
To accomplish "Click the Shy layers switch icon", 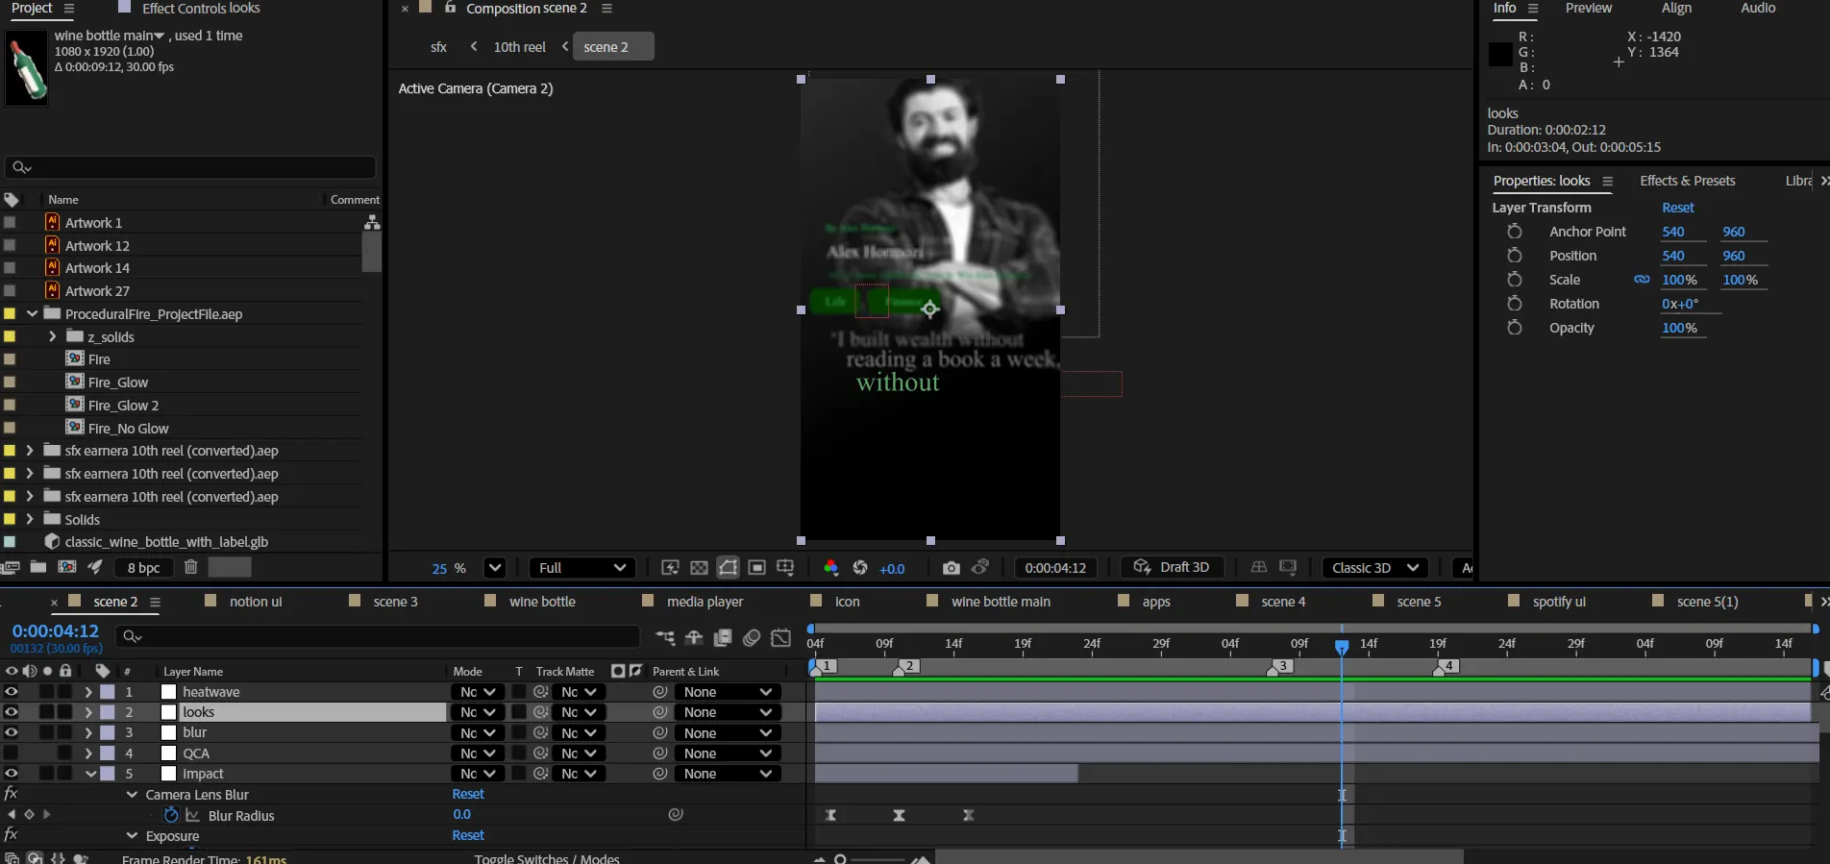I will [x=693, y=637].
